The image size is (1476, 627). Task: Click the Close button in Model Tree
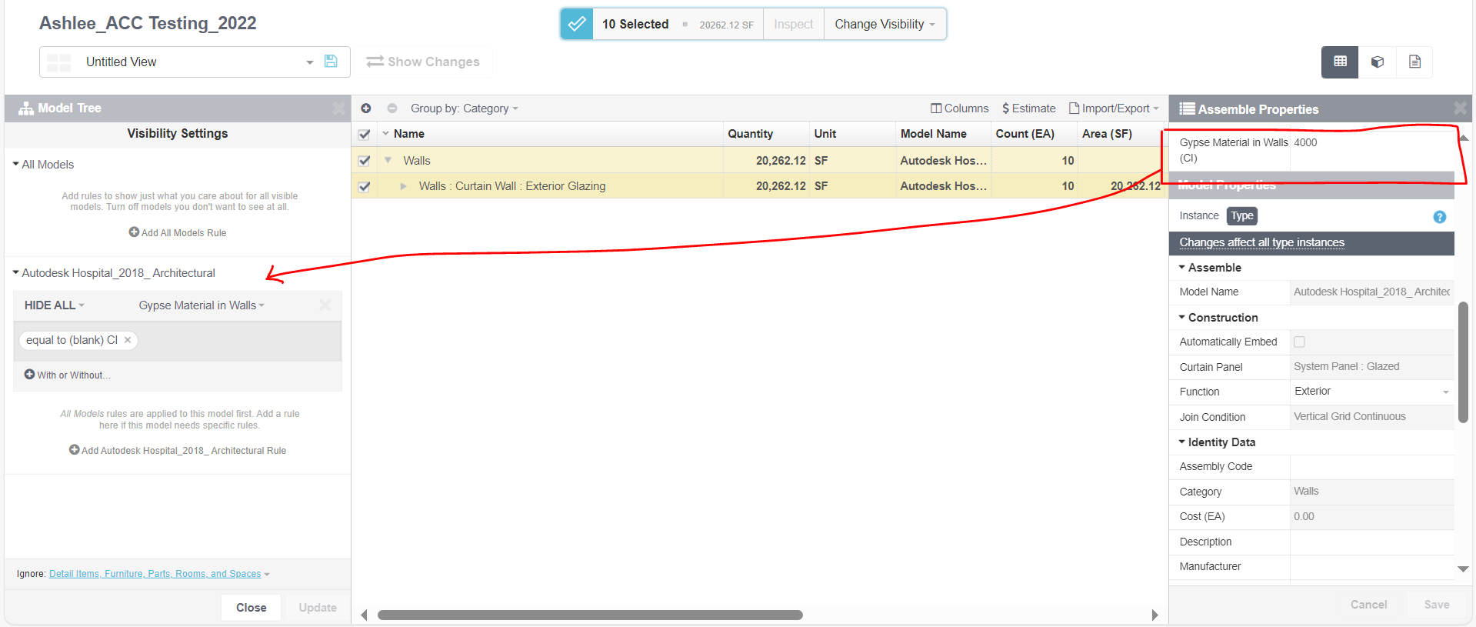[251, 607]
